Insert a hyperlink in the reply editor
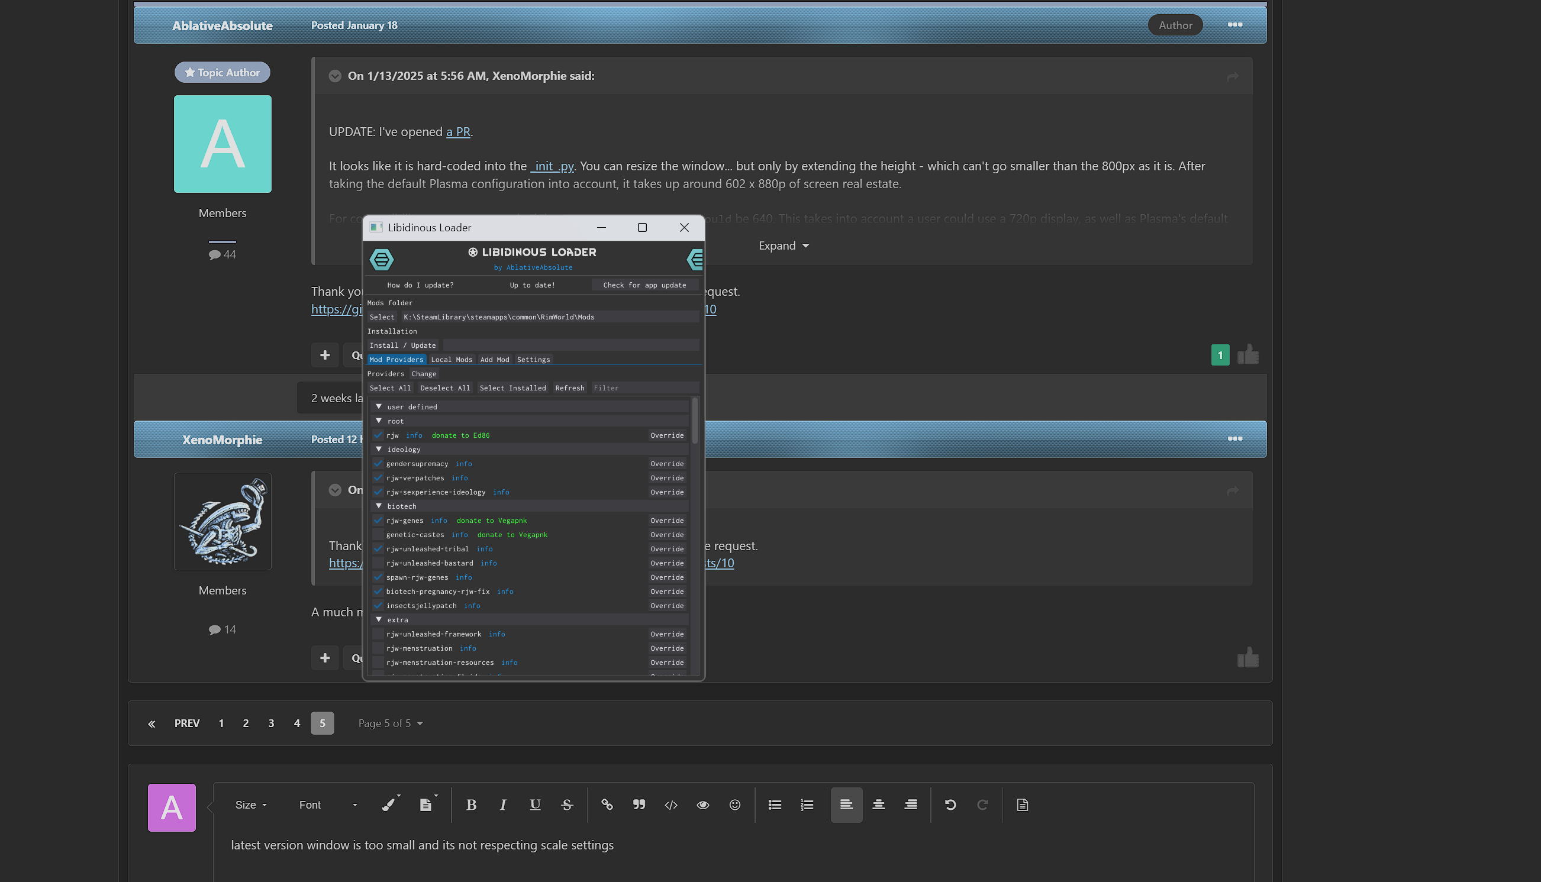The image size is (1541, 882). [x=607, y=805]
